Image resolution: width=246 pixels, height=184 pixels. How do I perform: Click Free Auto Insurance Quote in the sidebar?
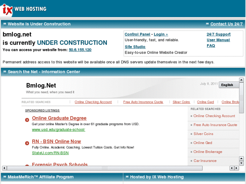click(215, 125)
